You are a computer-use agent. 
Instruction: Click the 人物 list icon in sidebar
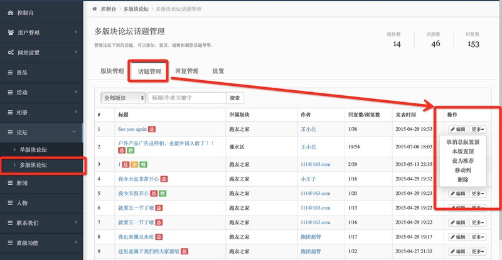[10, 203]
